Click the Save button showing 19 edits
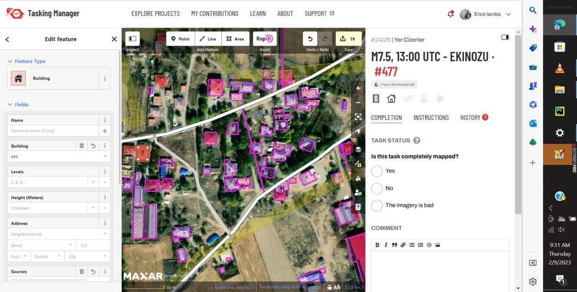Screen dimensions: 577x292 pyautogui.click(x=349, y=39)
